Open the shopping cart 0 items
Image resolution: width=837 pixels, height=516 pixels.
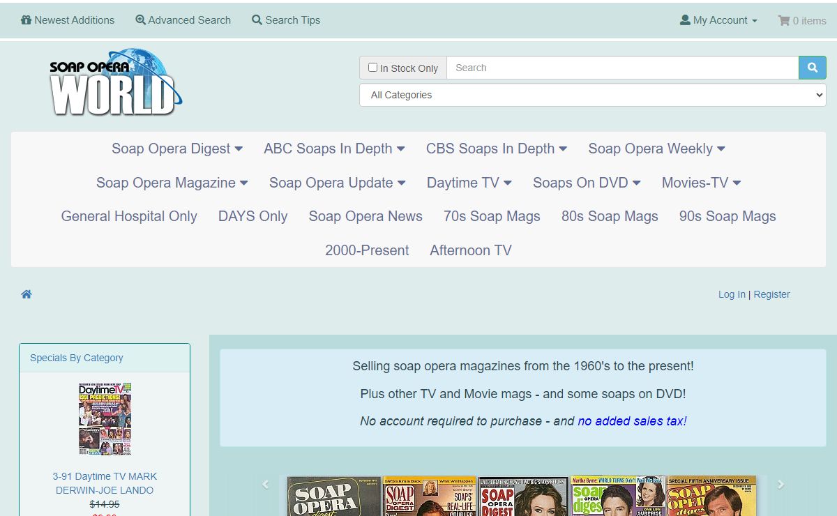802,20
